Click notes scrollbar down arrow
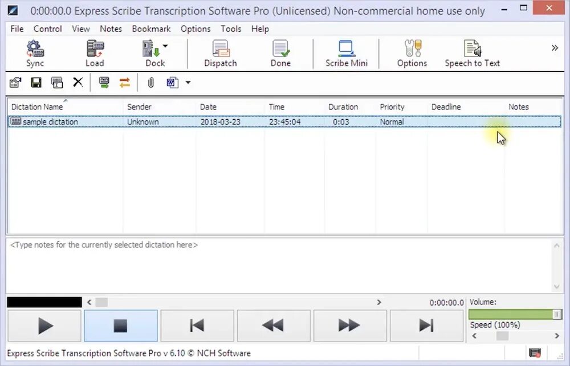The height and width of the screenshot is (366, 570). [556, 287]
